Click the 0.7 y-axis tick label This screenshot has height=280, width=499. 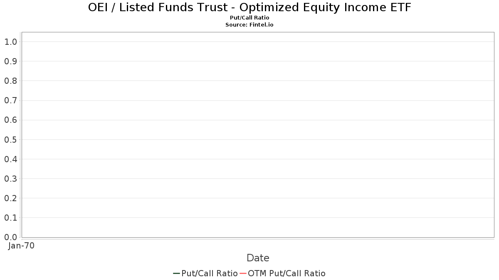click(10, 100)
